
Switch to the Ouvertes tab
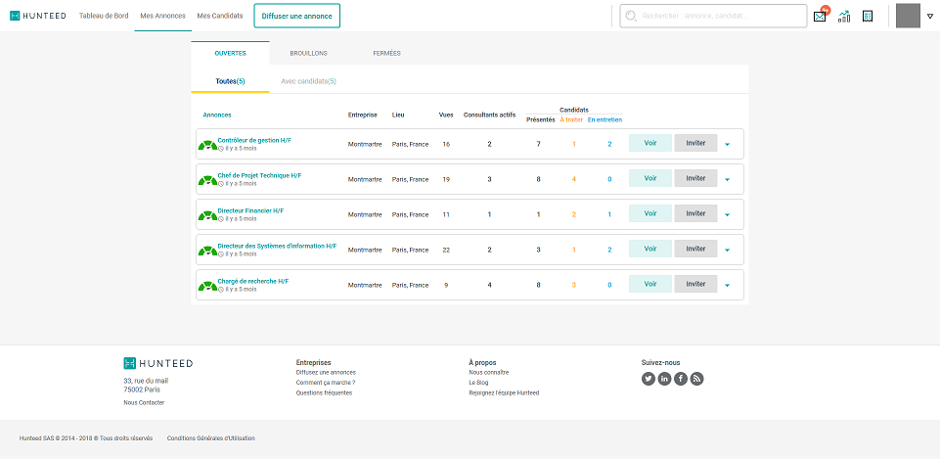[x=230, y=53]
